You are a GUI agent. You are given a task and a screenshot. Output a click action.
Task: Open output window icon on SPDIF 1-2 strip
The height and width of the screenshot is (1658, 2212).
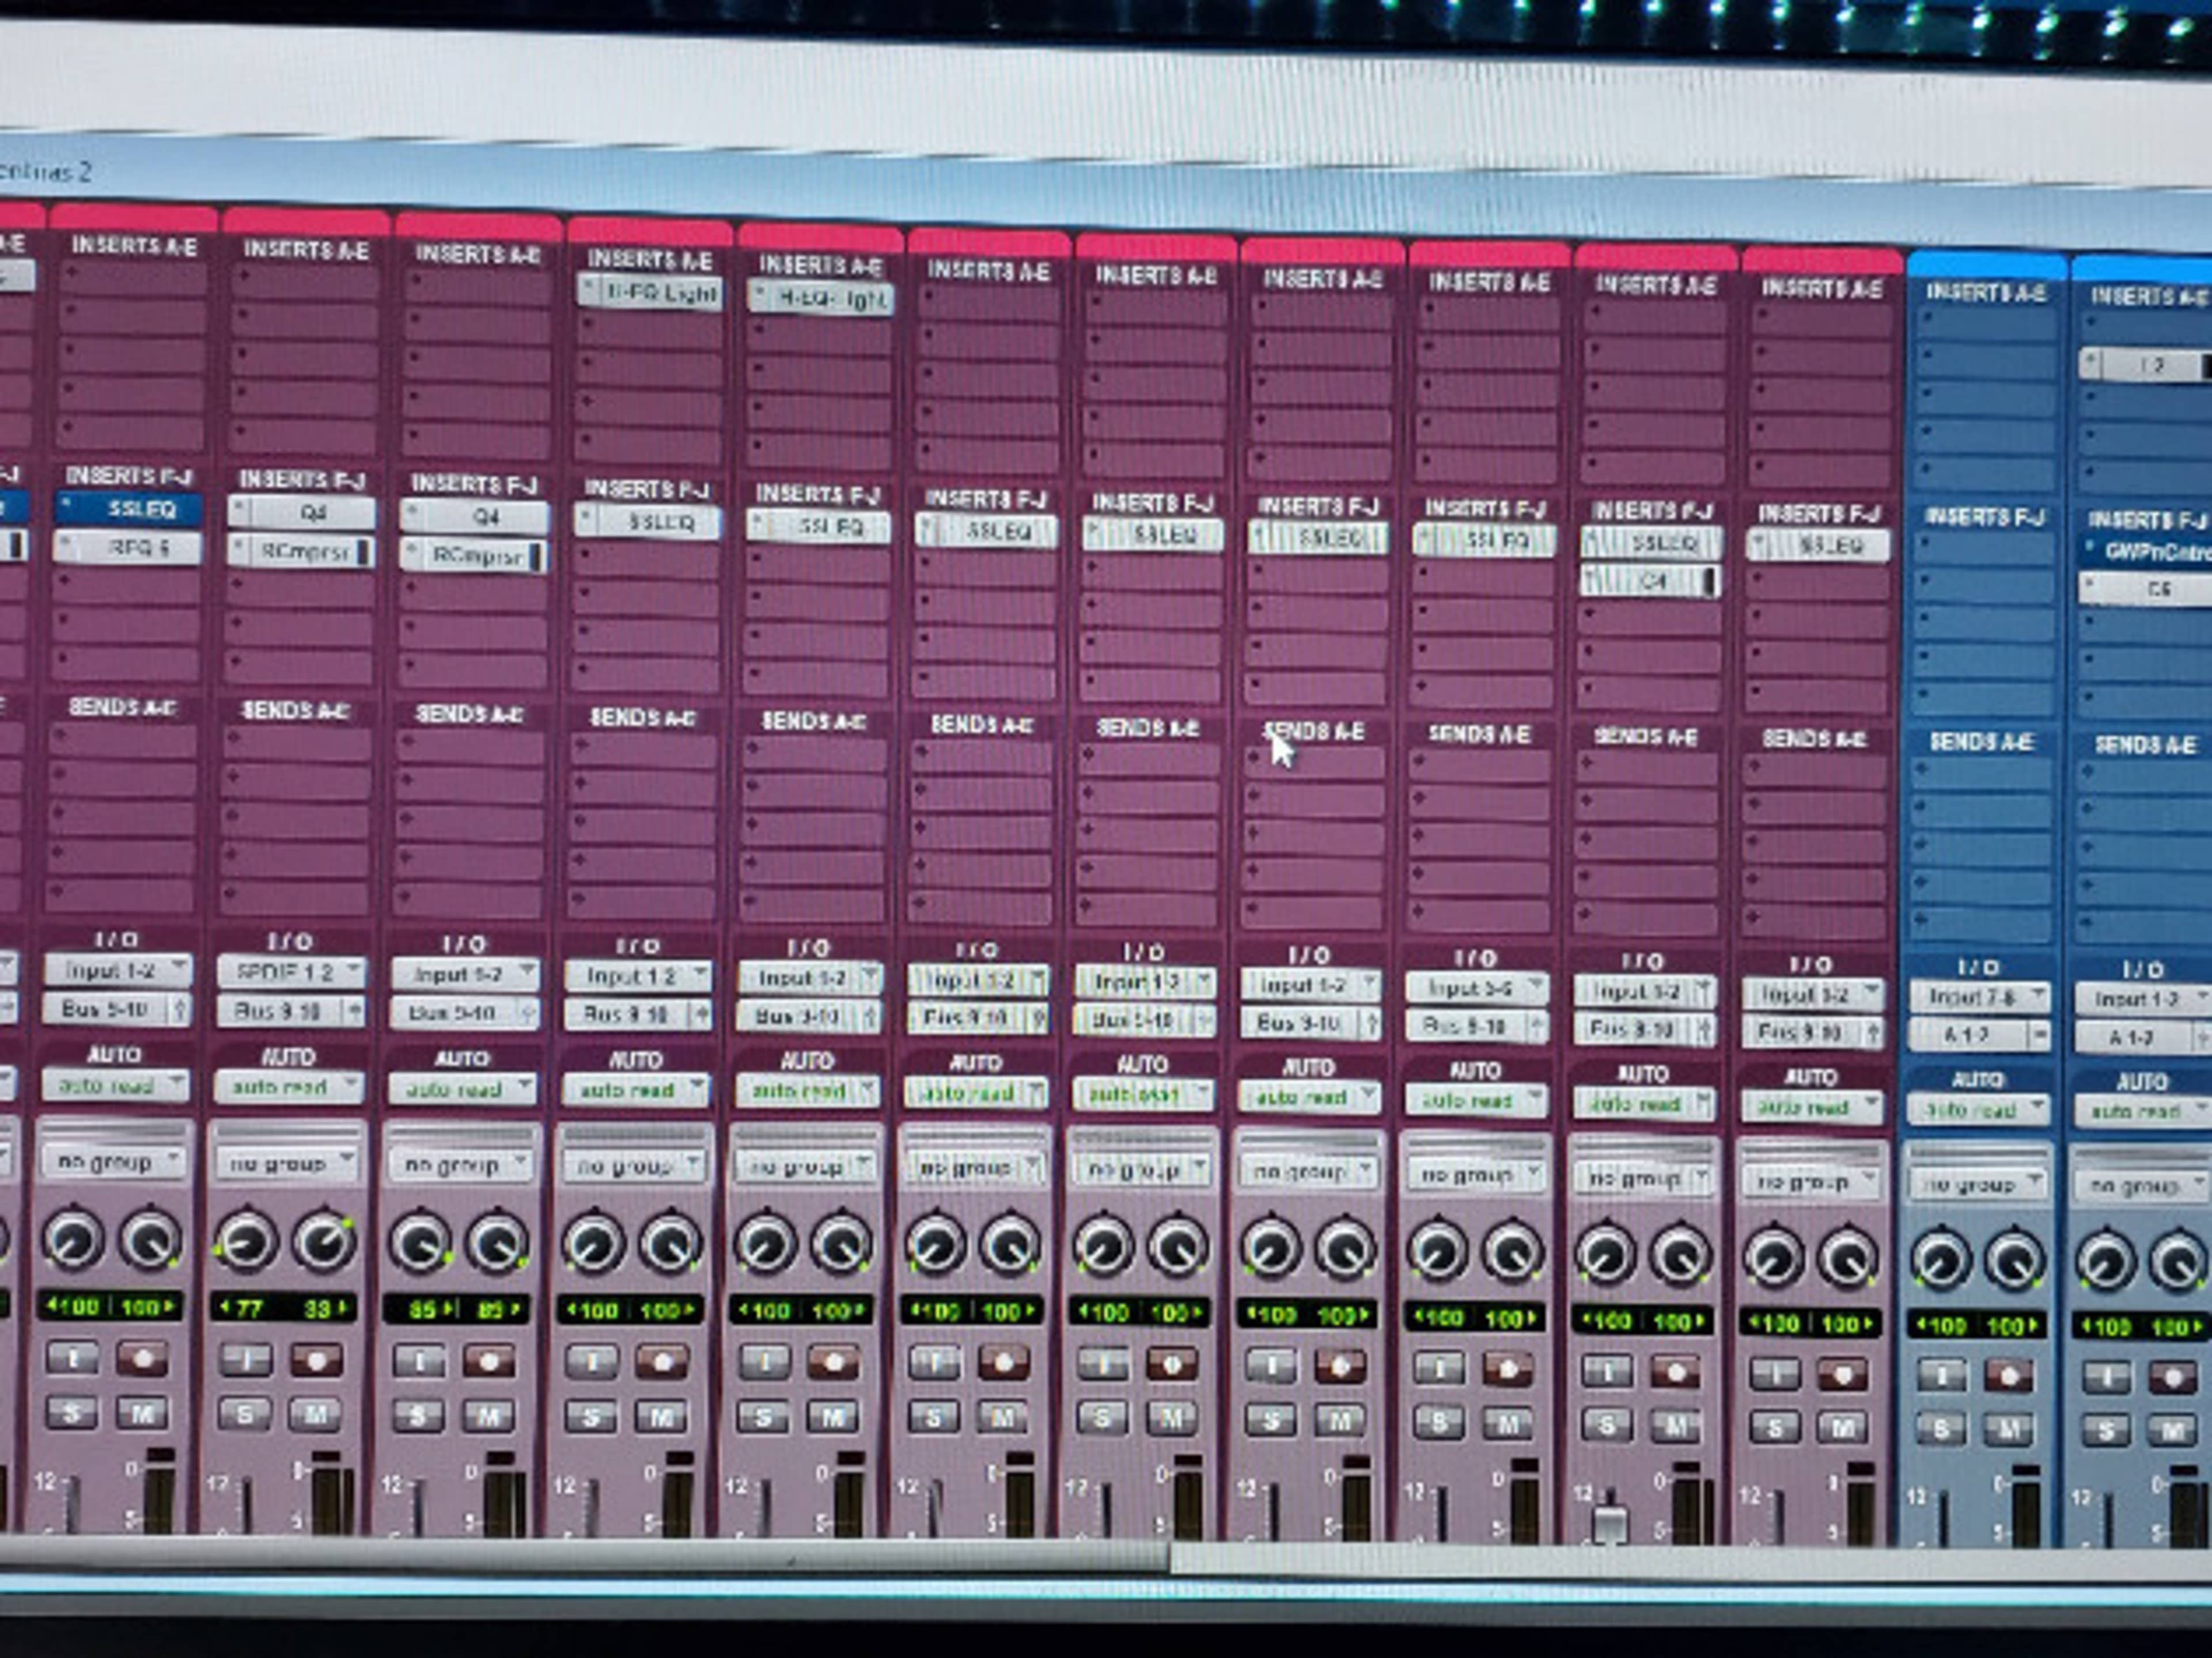pos(354,1011)
